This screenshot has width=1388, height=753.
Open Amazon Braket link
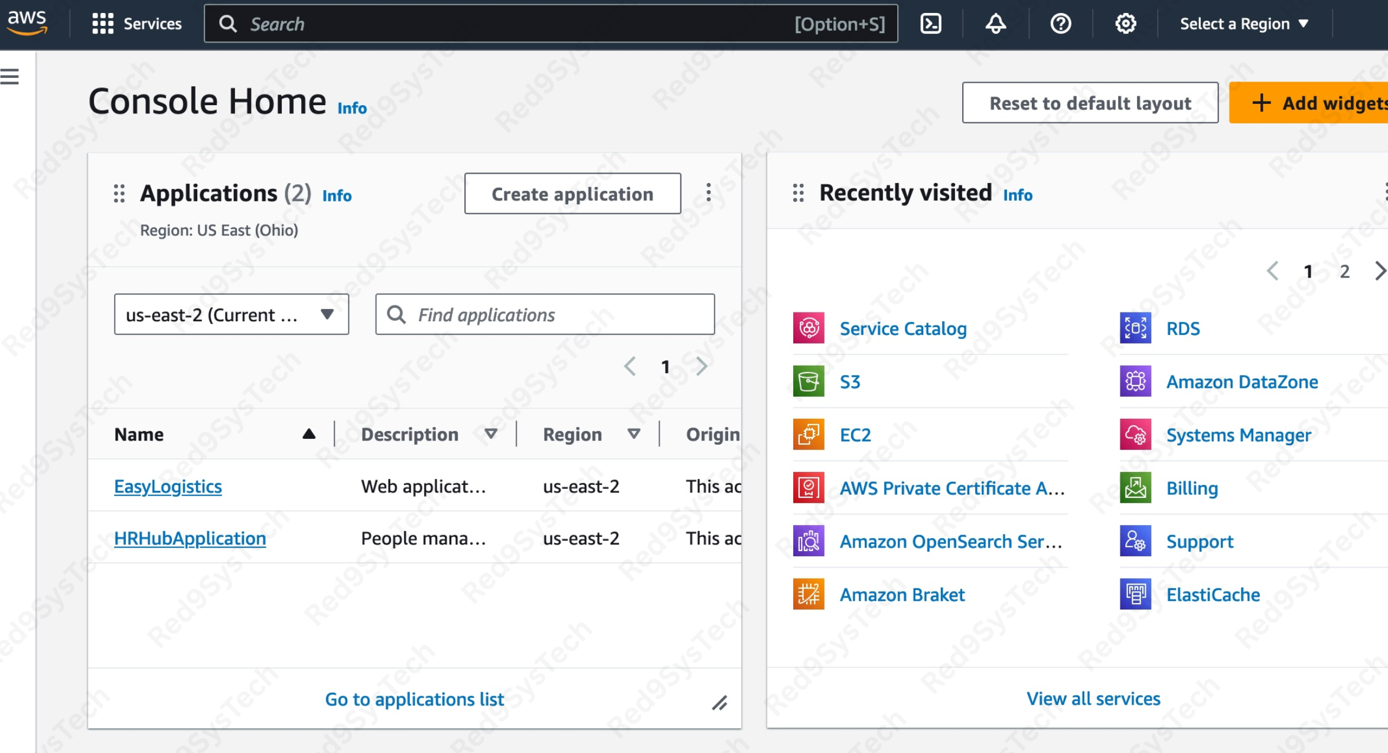[x=902, y=594]
